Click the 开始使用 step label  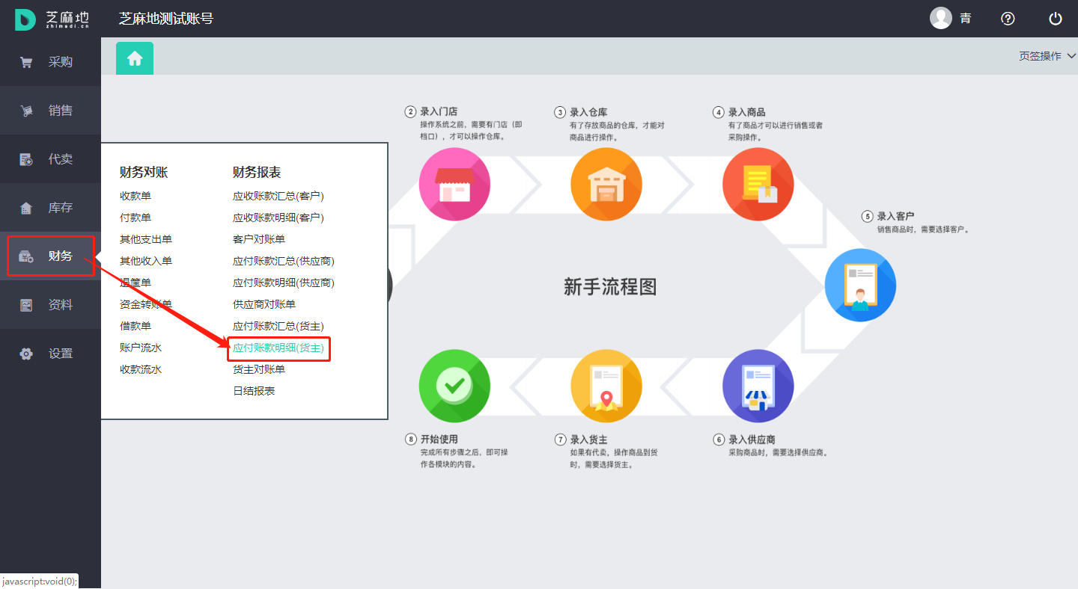(x=439, y=440)
